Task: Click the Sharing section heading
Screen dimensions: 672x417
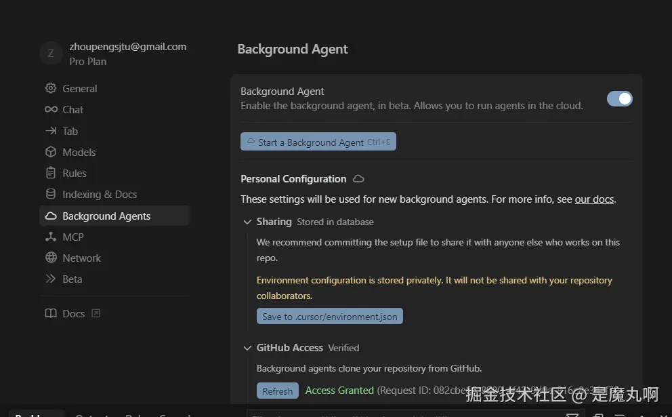Action: click(x=274, y=221)
